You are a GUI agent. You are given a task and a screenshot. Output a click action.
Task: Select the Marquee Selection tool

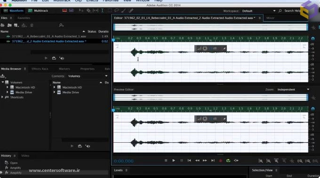[x=109, y=10]
